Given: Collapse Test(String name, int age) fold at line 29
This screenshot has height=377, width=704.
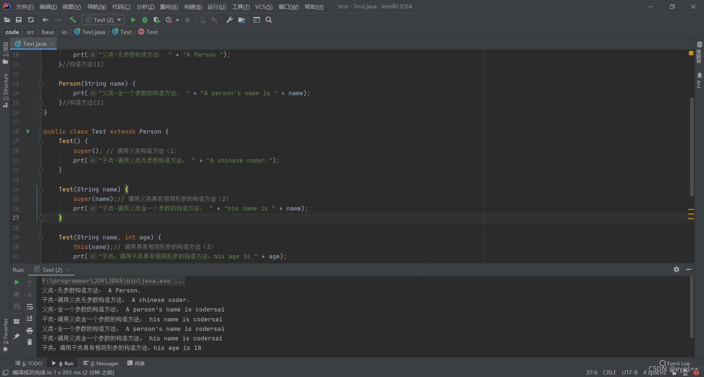Looking at the screenshot, I should click(x=41, y=237).
